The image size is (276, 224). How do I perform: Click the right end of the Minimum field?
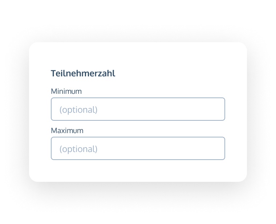coord(217,109)
